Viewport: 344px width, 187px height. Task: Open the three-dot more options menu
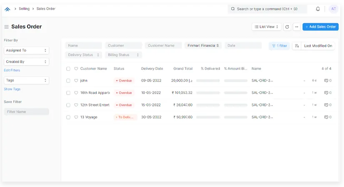(296, 27)
